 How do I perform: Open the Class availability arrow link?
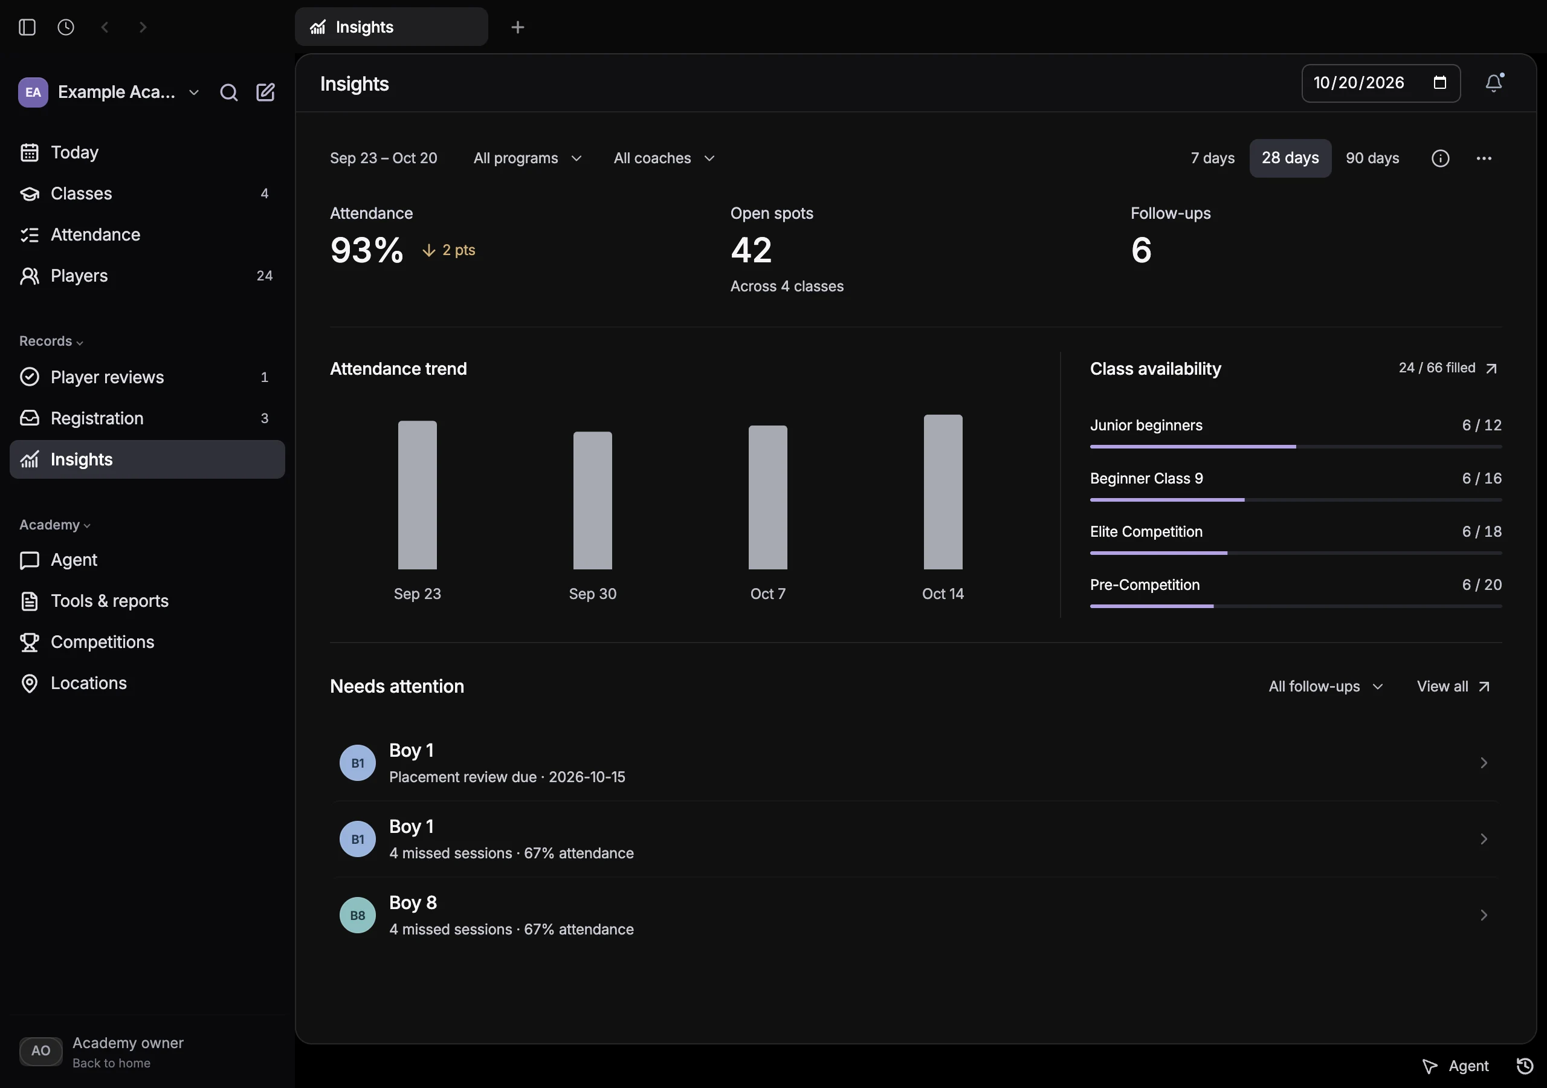point(1491,368)
